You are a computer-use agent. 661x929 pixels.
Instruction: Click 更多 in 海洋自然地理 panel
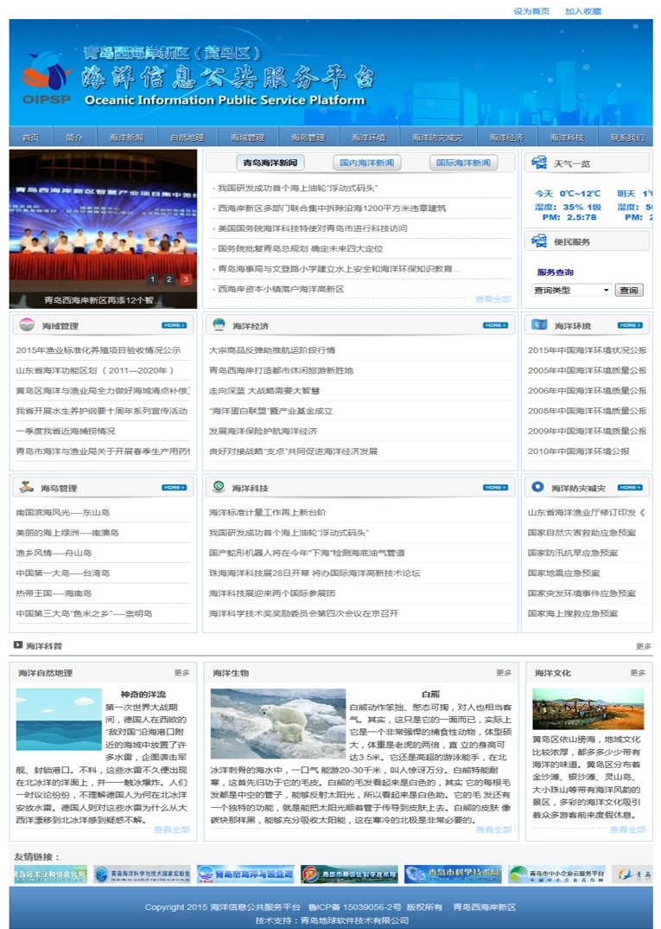coord(181,672)
